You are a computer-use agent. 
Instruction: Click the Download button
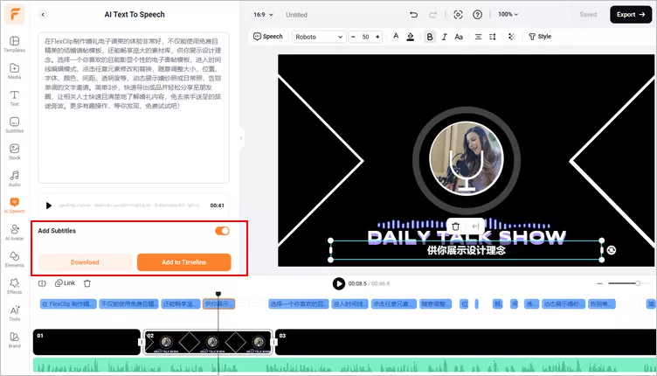pos(85,262)
